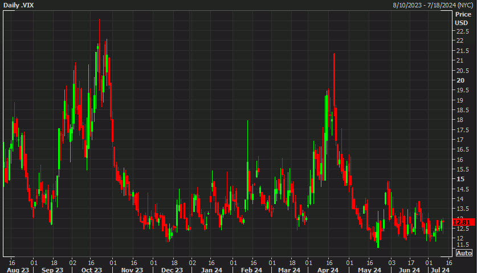Click the Mar 24 month label

289,270
